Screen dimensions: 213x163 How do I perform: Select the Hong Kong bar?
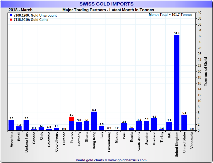click(x=94, y=121)
